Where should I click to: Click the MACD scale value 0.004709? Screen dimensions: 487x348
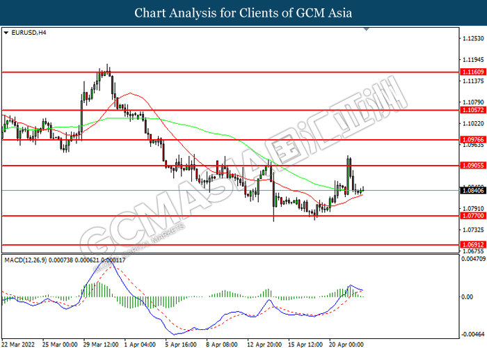(474, 259)
